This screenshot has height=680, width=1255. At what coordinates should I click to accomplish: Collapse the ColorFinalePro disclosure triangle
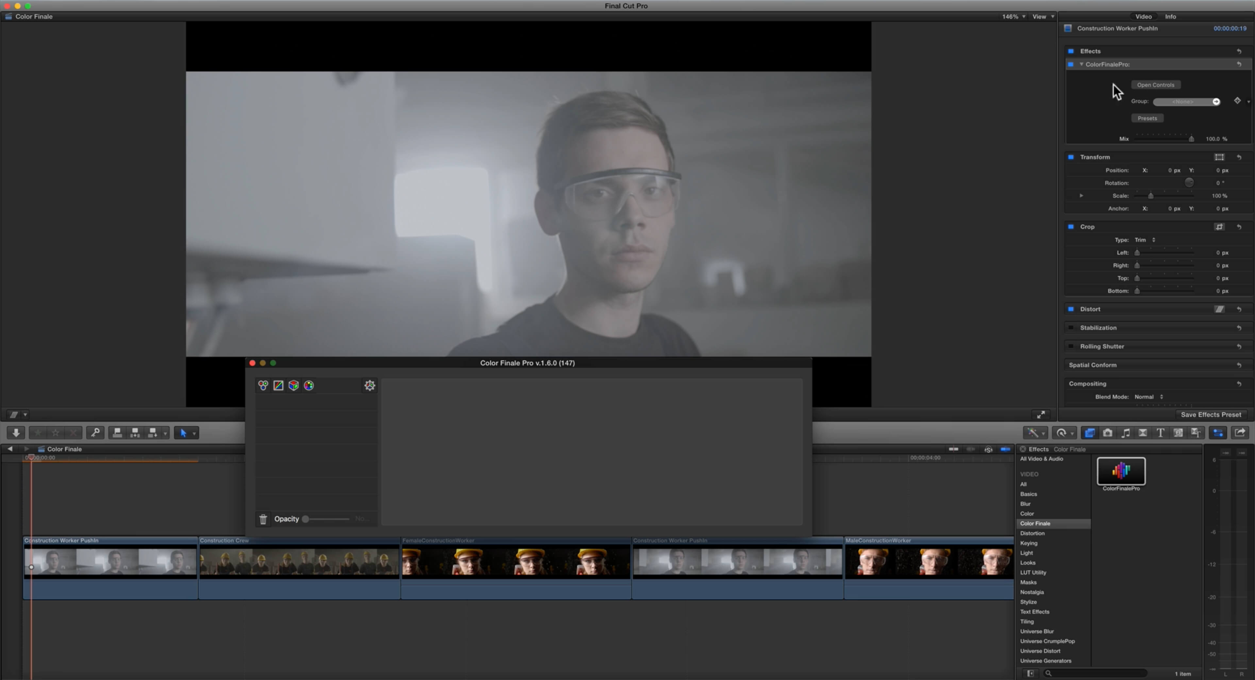[x=1081, y=64]
